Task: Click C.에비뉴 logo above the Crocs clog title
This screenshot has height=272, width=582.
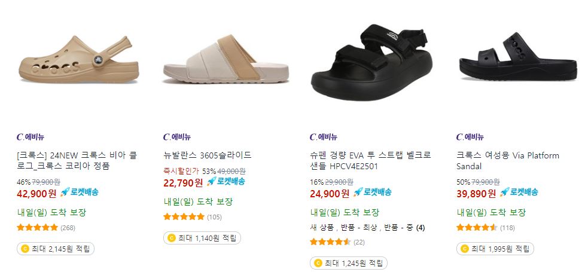Action: coord(31,137)
